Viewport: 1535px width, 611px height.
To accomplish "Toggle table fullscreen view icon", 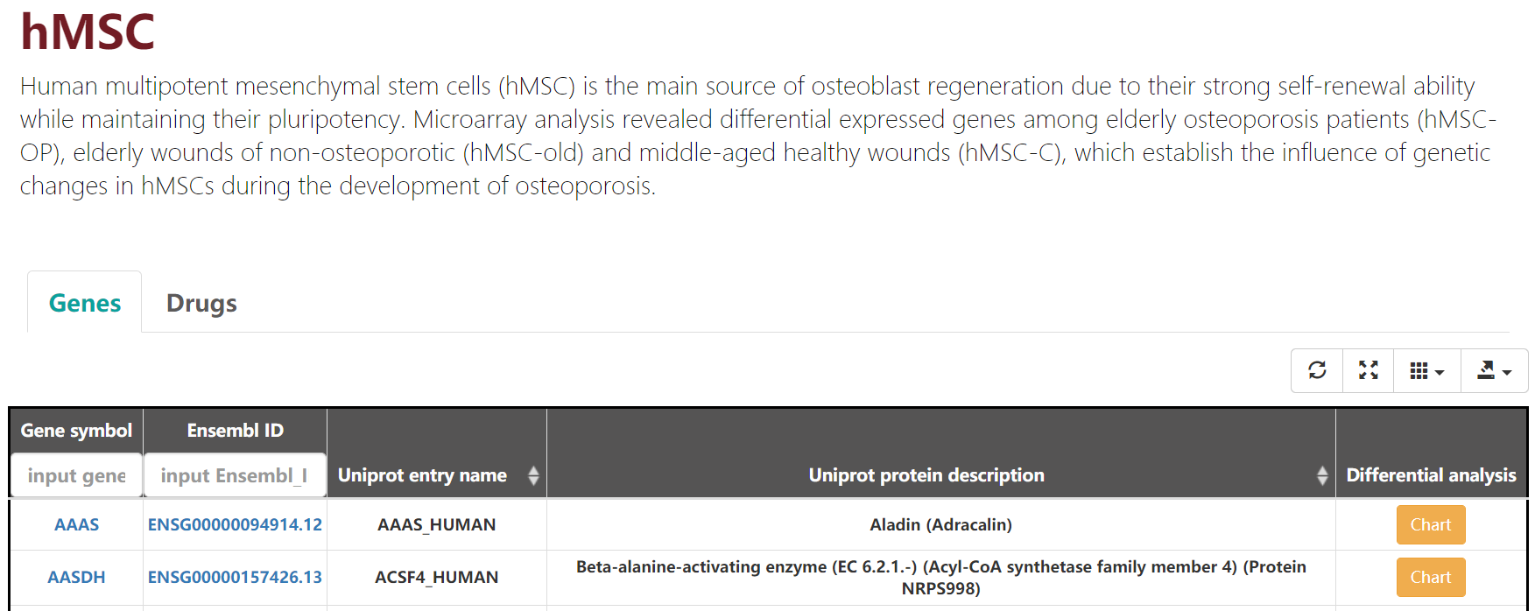I will (x=1369, y=370).
